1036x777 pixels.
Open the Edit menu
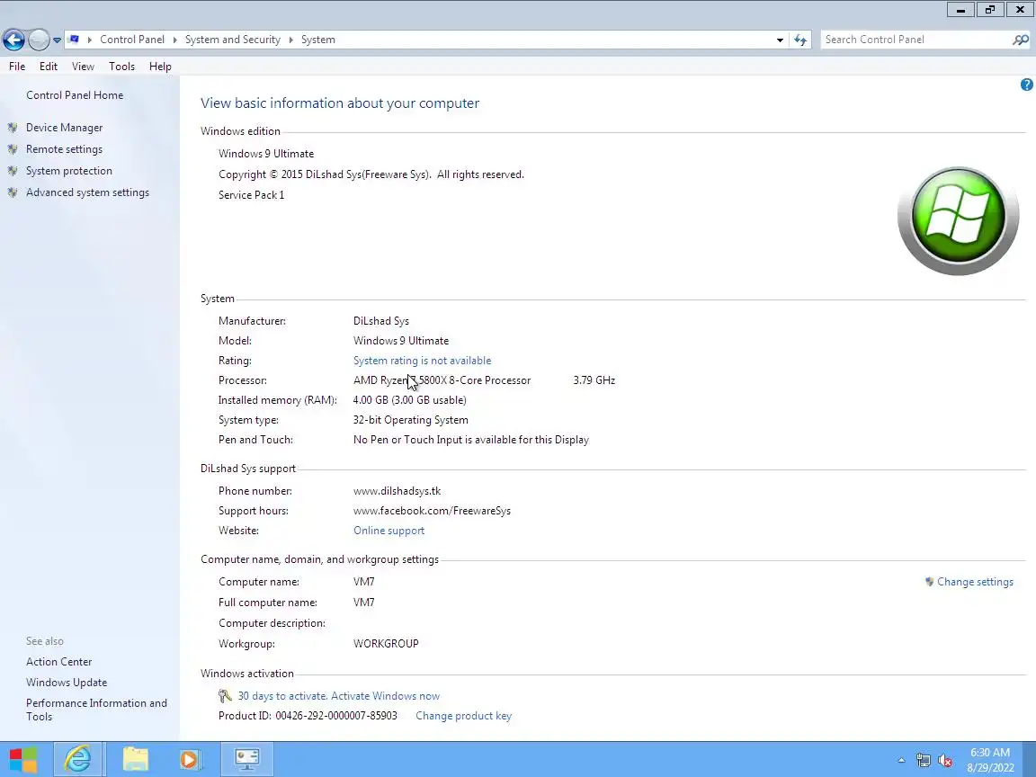[49, 66]
